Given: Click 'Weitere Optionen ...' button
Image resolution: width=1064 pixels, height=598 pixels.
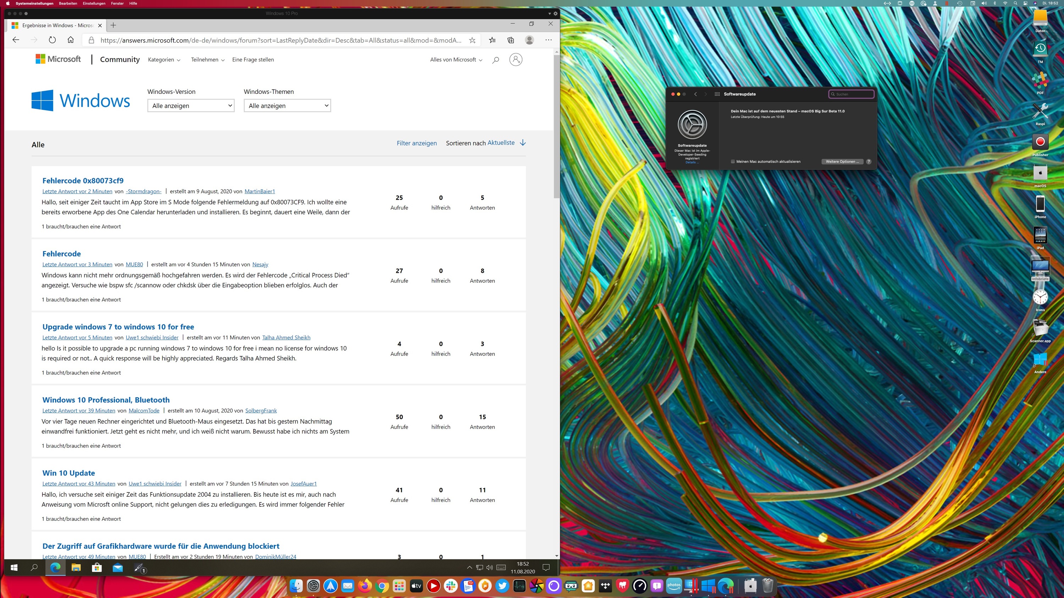Looking at the screenshot, I should 842,162.
